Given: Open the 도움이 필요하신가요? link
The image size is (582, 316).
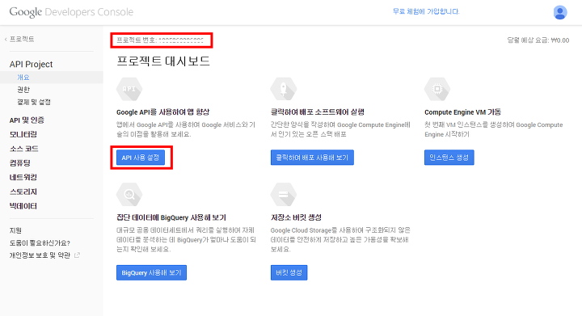Looking at the screenshot, I should pos(40,243).
